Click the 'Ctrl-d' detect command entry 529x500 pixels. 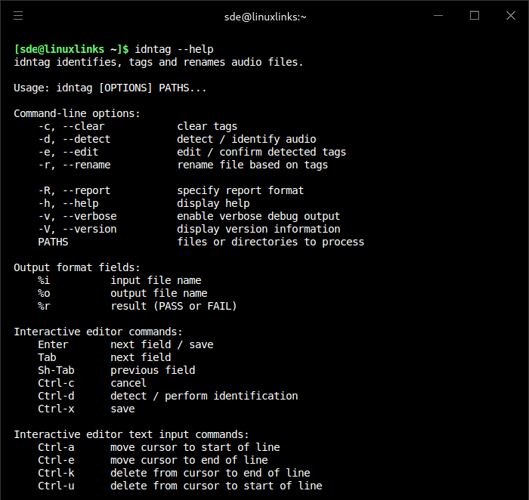(x=56, y=396)
